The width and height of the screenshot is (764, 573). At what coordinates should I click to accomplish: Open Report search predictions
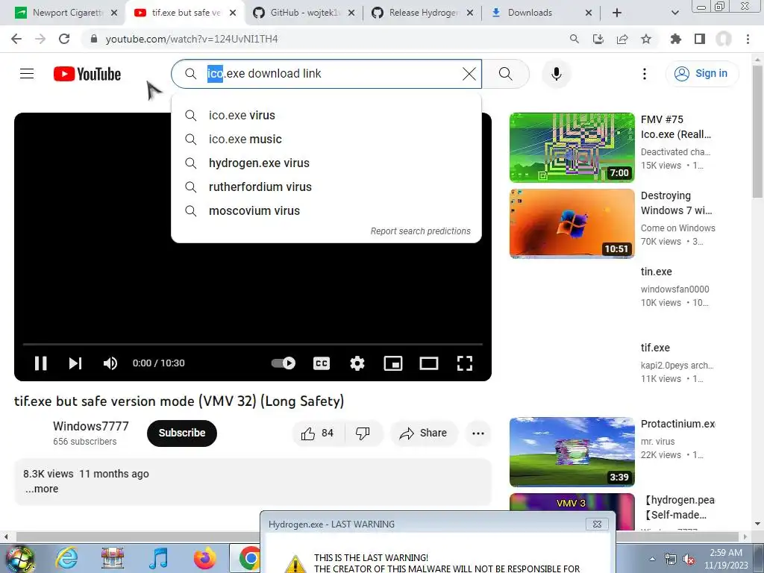click(x=421, y=231)
